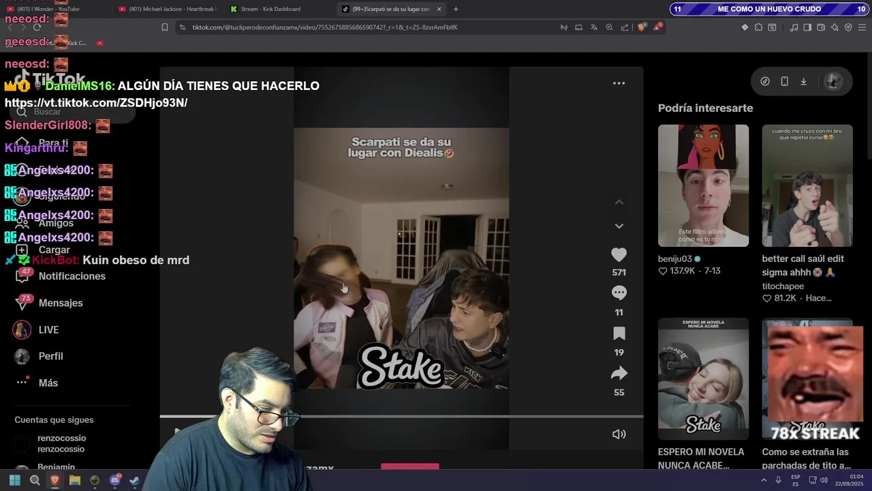Click the zoom magnifier icon in address bar
Viewport: 872px width, 491px height.
(x=609, y=27)
